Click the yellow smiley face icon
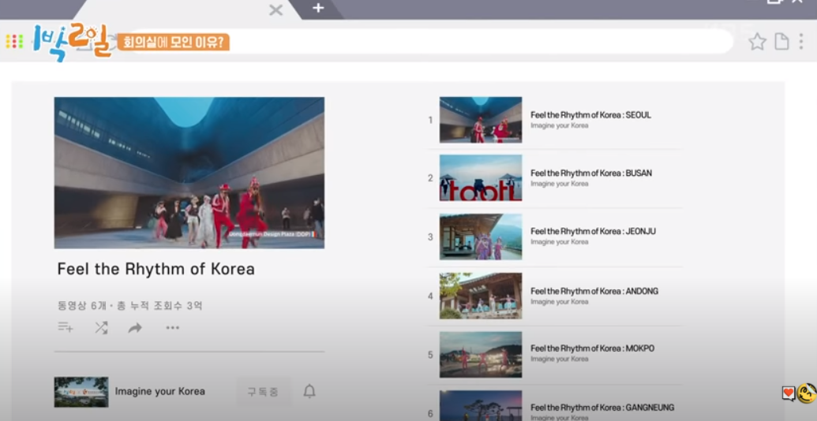Viewport: 817px width, 421px height. pos(807,393)
